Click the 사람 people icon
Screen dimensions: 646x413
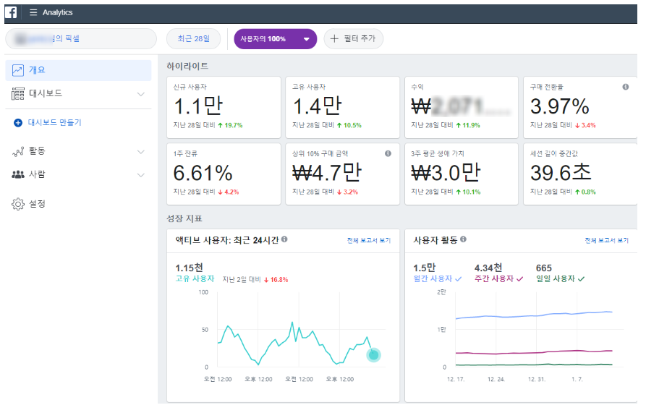tap(17, 174)
